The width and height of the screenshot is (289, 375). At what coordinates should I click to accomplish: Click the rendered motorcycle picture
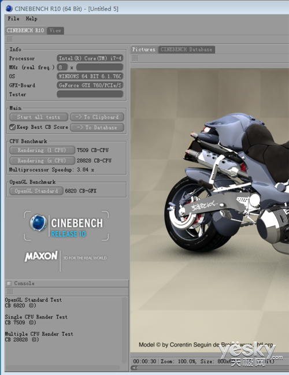[210, 210]
